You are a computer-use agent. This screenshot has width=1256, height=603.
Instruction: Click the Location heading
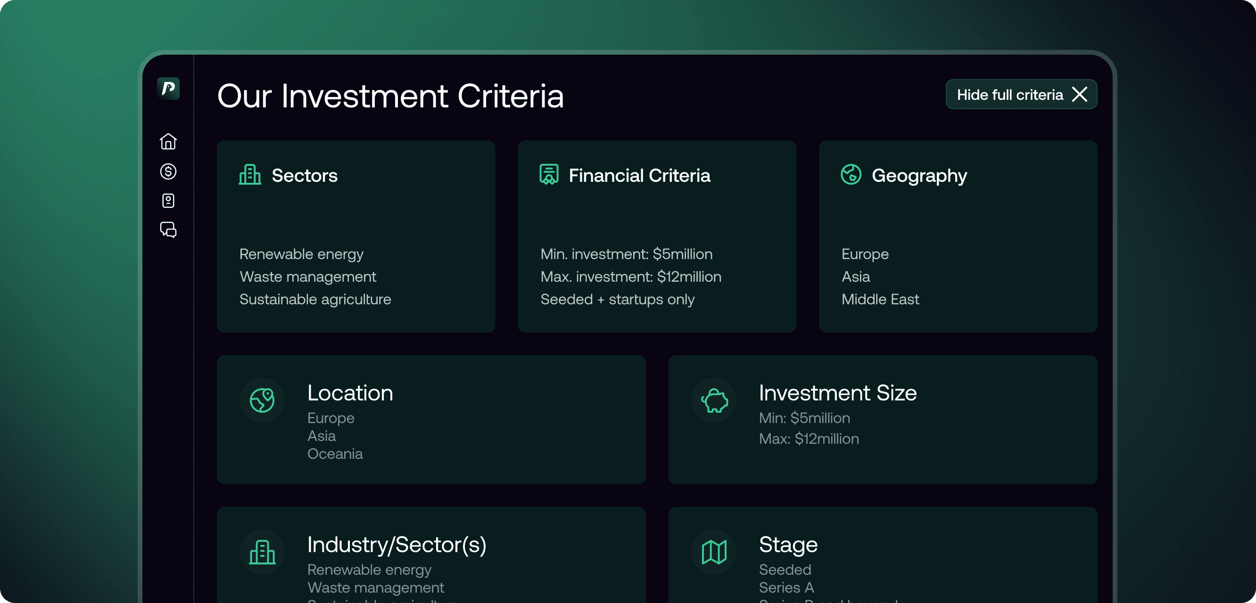click(x=350, y=392)
